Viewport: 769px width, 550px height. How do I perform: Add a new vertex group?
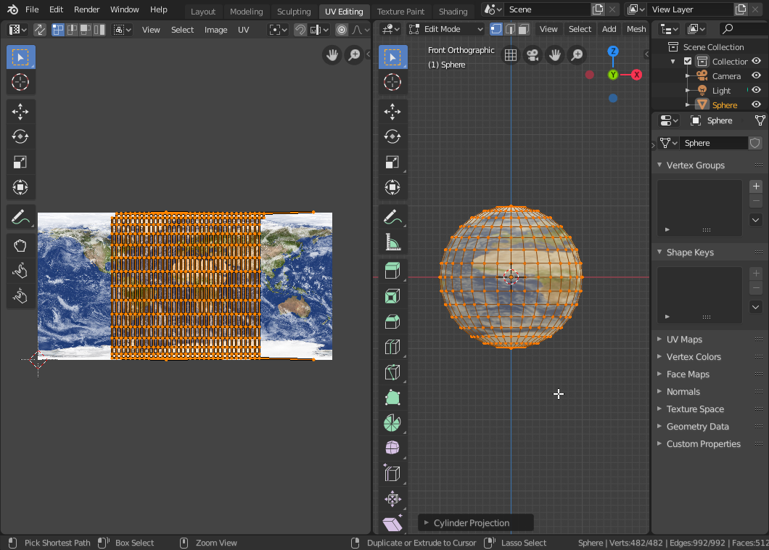[755, 186]
